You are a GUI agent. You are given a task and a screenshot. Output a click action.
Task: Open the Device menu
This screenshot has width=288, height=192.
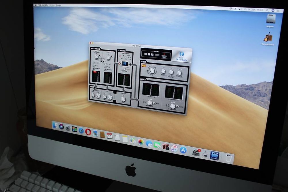(58, 5)
